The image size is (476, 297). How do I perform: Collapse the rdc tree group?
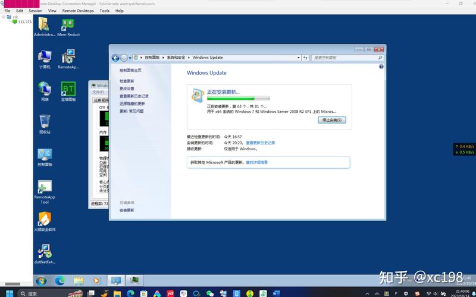click(x=4, y=17)
